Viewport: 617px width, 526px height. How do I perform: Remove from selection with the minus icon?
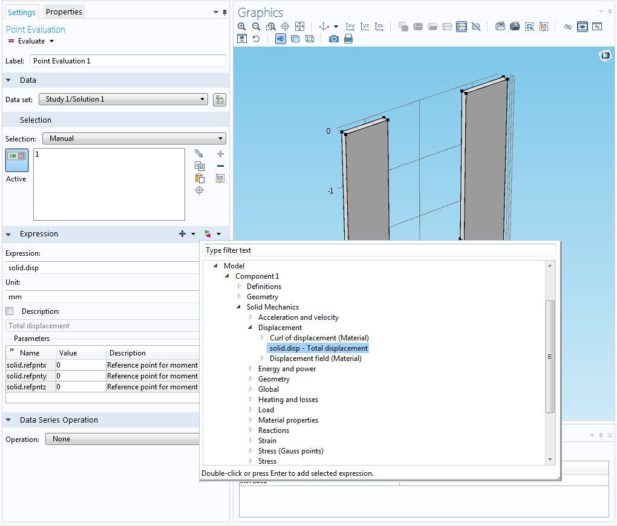tap(220, 166)
